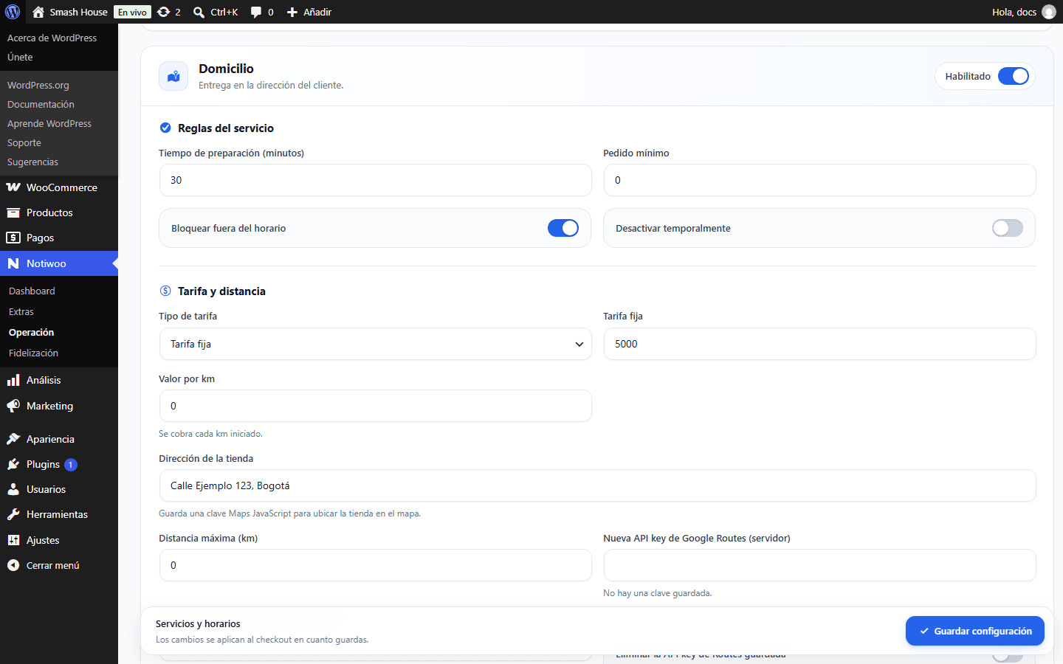Click the Análisis bar chart icon
This screenshot has width=1063, height=664.
click(13, 380)
